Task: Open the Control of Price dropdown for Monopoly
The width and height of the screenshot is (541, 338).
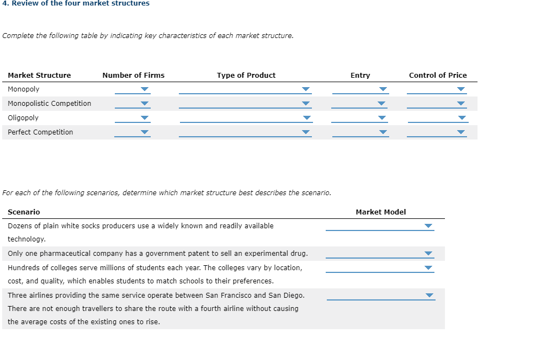Action: [x=462, y=89]
